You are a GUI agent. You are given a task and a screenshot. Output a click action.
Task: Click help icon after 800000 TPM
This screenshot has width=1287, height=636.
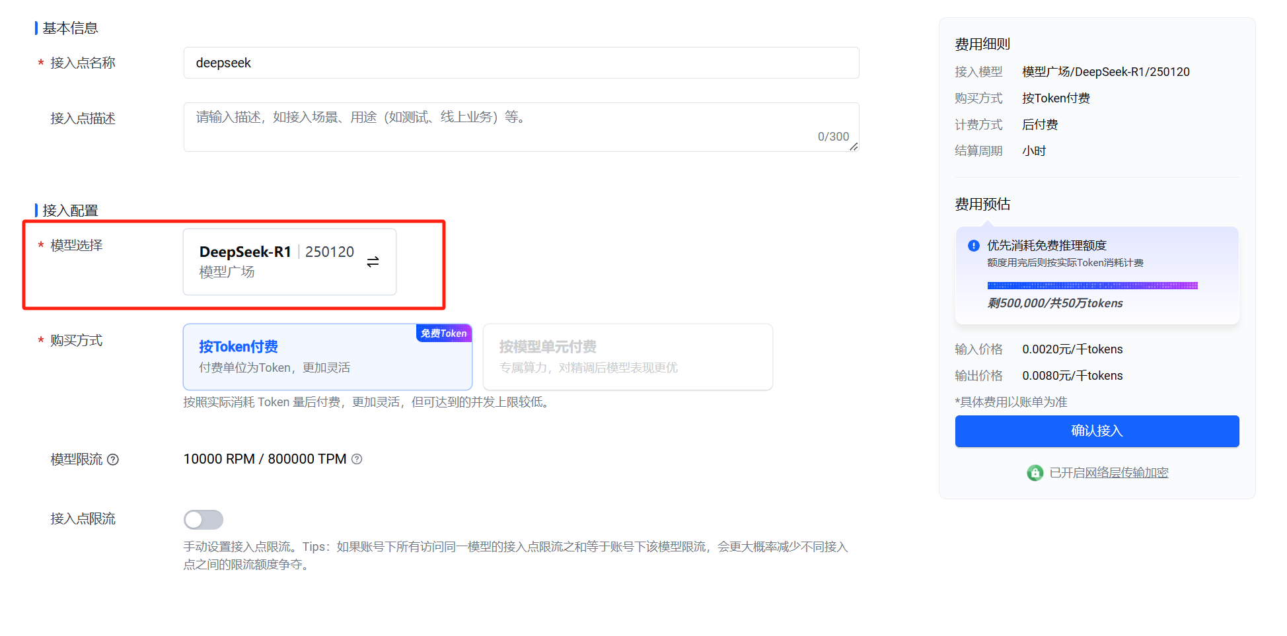(x=357, y=459)
